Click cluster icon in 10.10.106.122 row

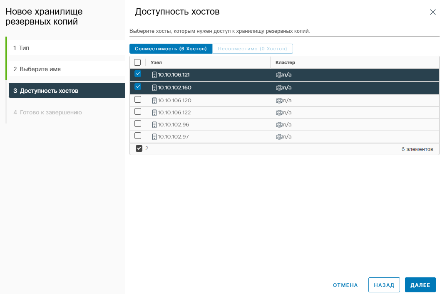pos(279,113)
